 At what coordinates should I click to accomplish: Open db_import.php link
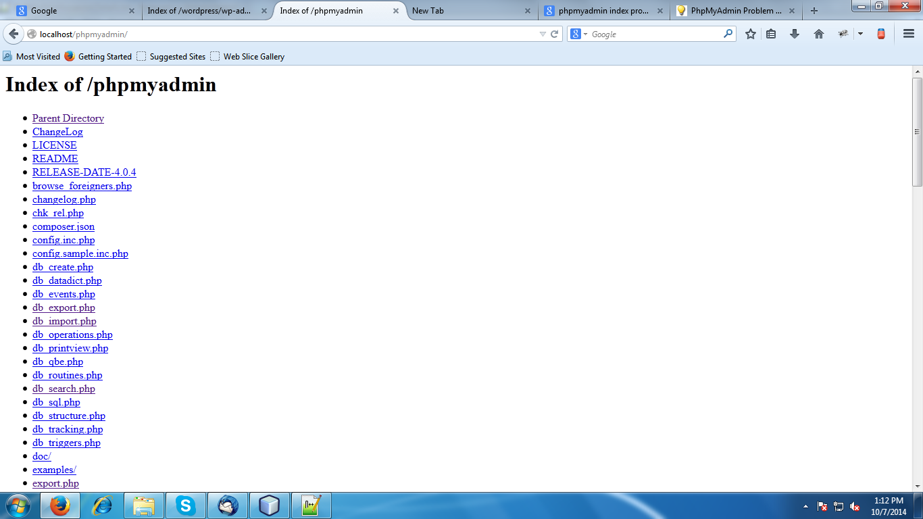click(x=64, y=321)
